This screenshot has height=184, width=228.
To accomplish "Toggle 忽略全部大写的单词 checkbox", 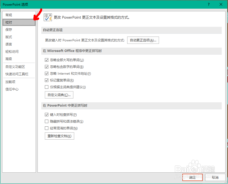I will 46,60.
